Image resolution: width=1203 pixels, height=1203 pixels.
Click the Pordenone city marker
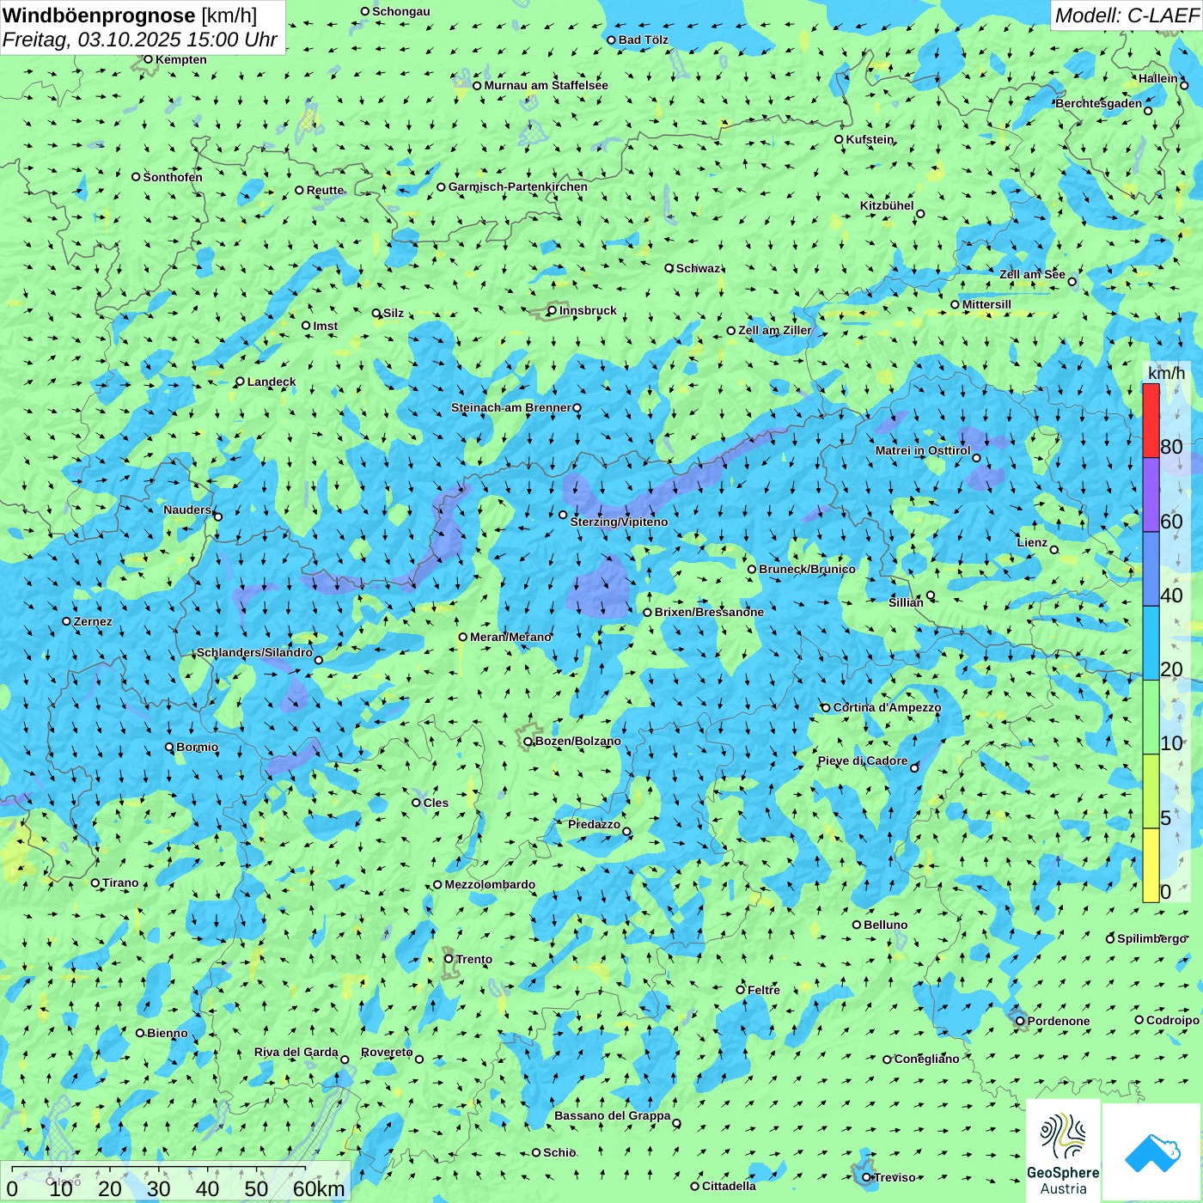point(1020,1021)
